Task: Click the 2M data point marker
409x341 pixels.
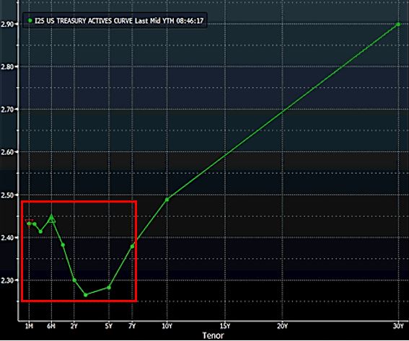Action: click(35, 224)
